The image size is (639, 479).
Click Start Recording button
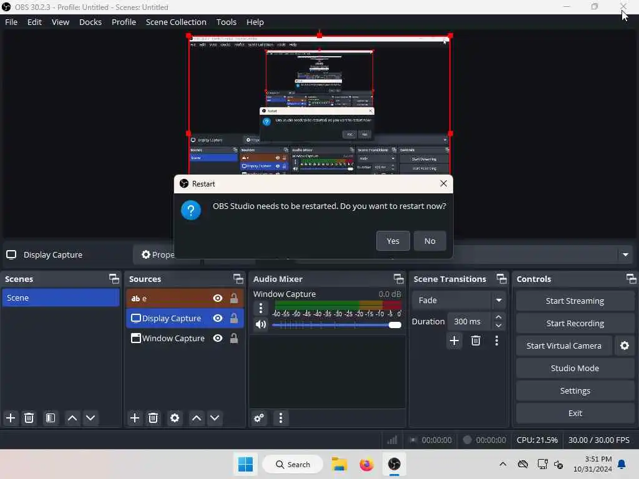tap(575, 324)
